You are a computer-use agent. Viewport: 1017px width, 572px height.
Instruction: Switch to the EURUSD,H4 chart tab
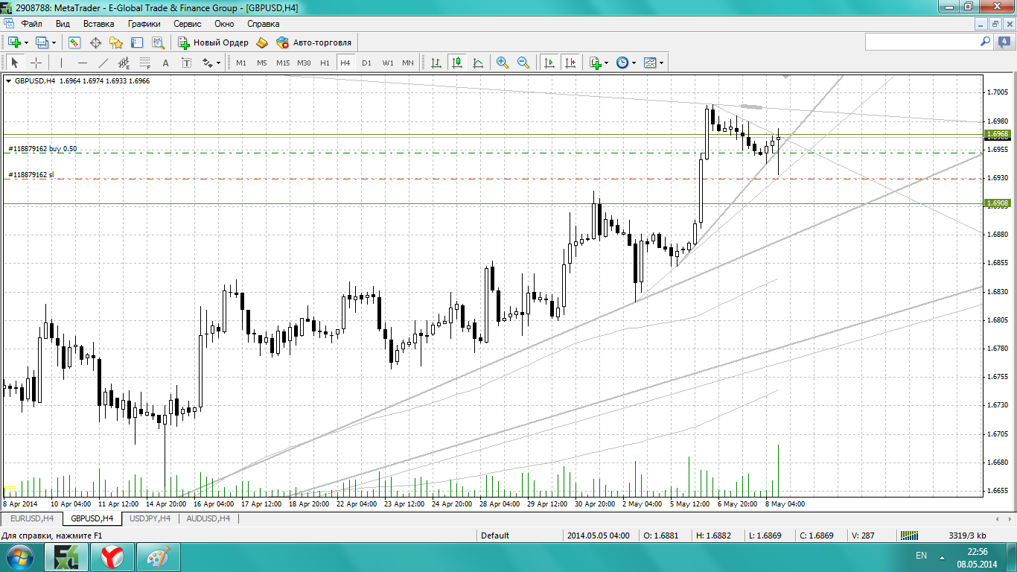point(32,518)
